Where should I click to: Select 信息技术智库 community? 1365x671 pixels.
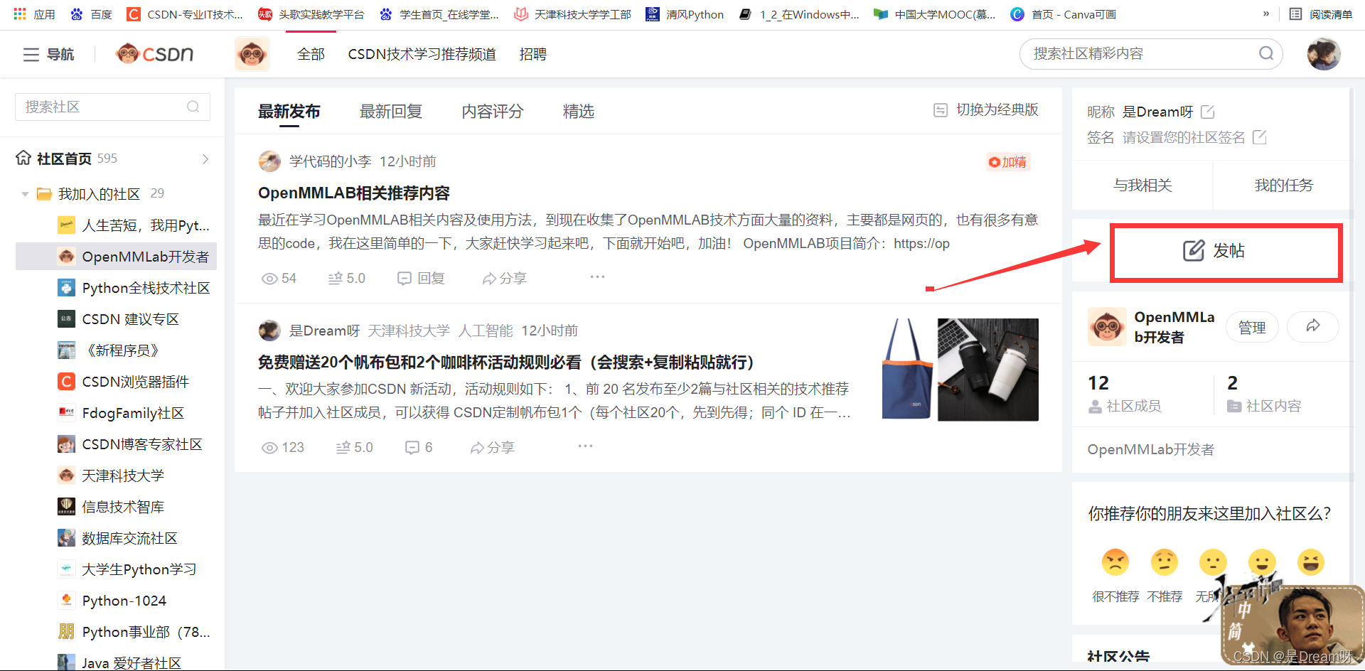point(111,507)
